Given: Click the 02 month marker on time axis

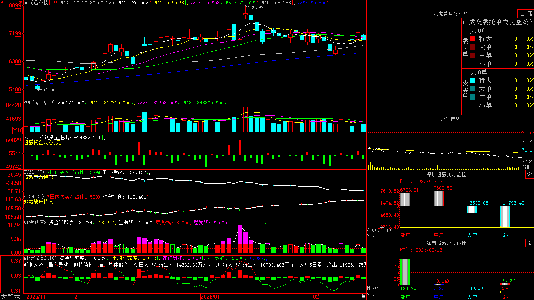Looking at the screenshot, I should click(316, 297).
